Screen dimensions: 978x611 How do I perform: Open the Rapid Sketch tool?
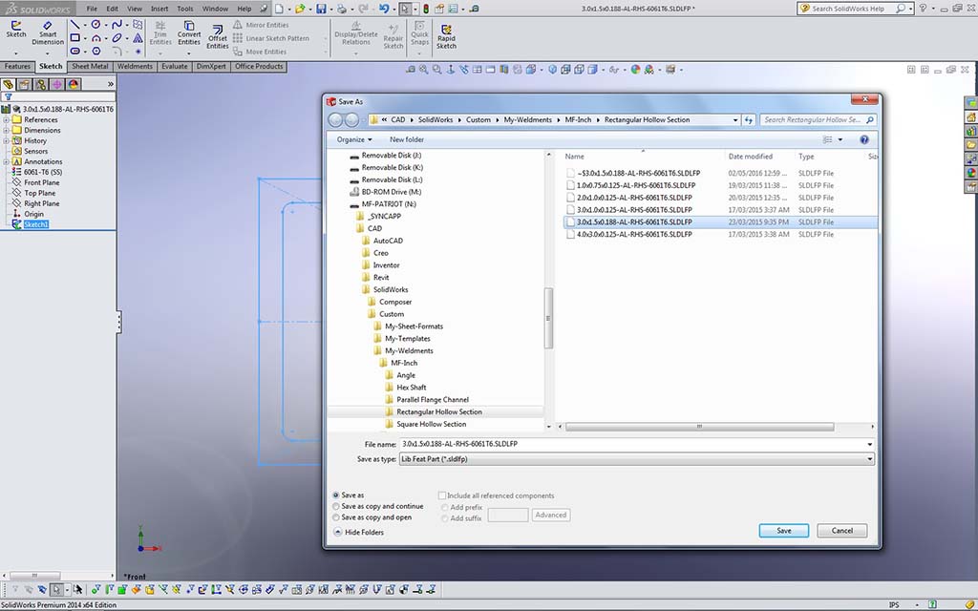click(x=446, y=34)
